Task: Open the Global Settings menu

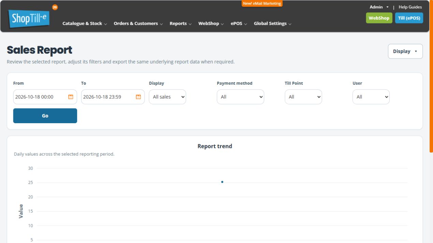Action: coord(272,23)
